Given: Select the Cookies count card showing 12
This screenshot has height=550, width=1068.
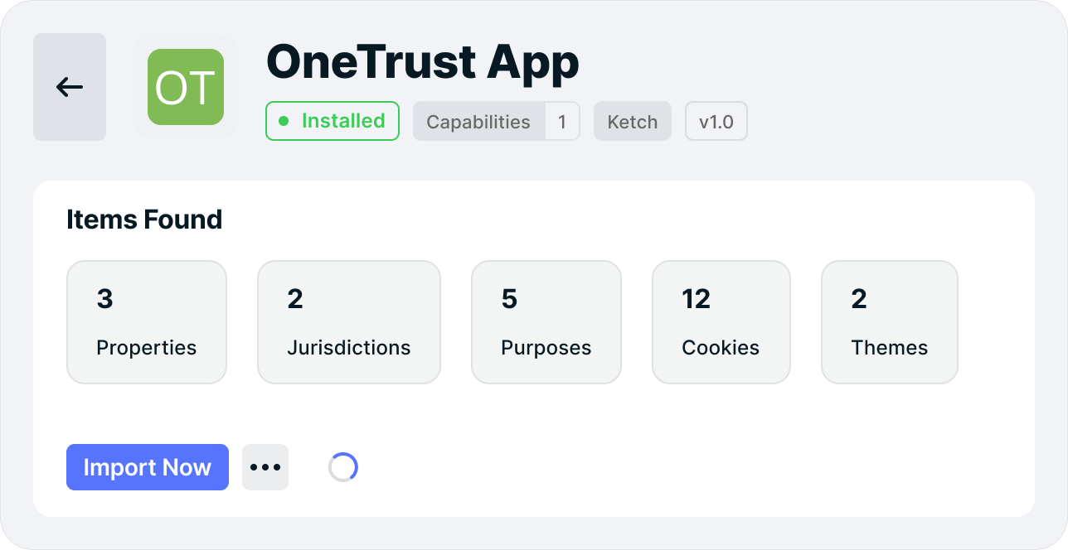Looking at the screenshot, I should [x=721, y=322].
